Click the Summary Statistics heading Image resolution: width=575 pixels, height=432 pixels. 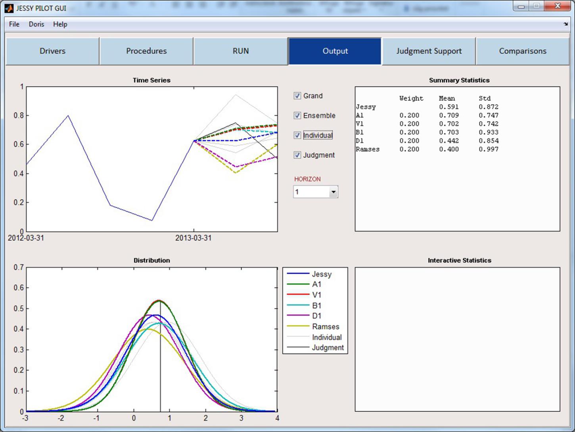click(x=459, y=80)
